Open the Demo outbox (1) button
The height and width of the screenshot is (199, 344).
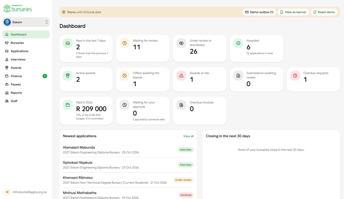(259, 12)
